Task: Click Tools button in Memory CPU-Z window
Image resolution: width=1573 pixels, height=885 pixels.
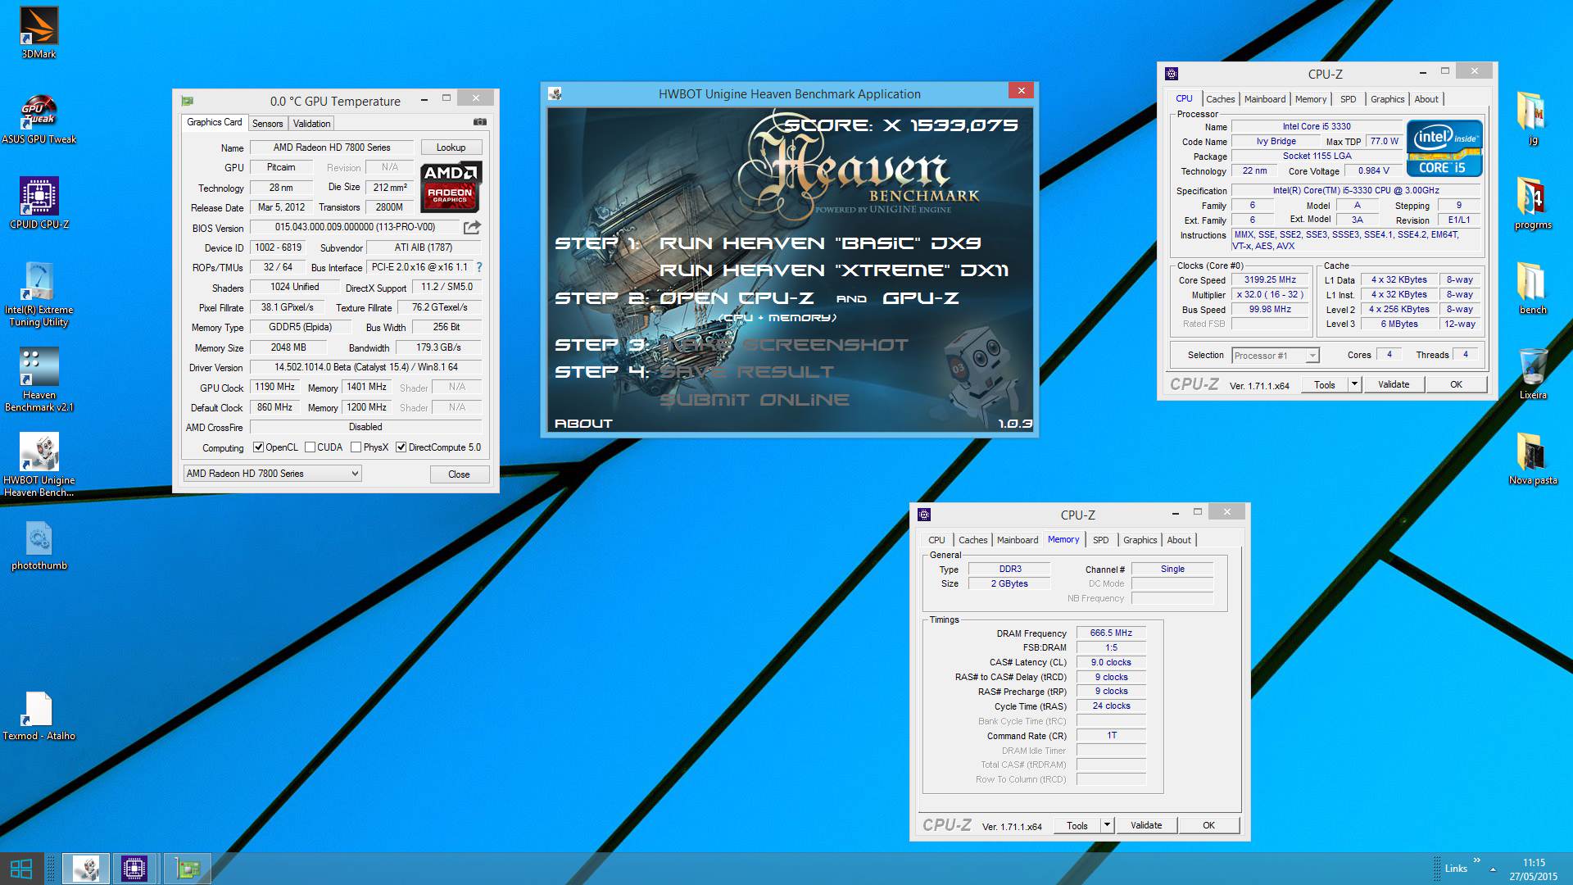Action: click(1077, 825)
